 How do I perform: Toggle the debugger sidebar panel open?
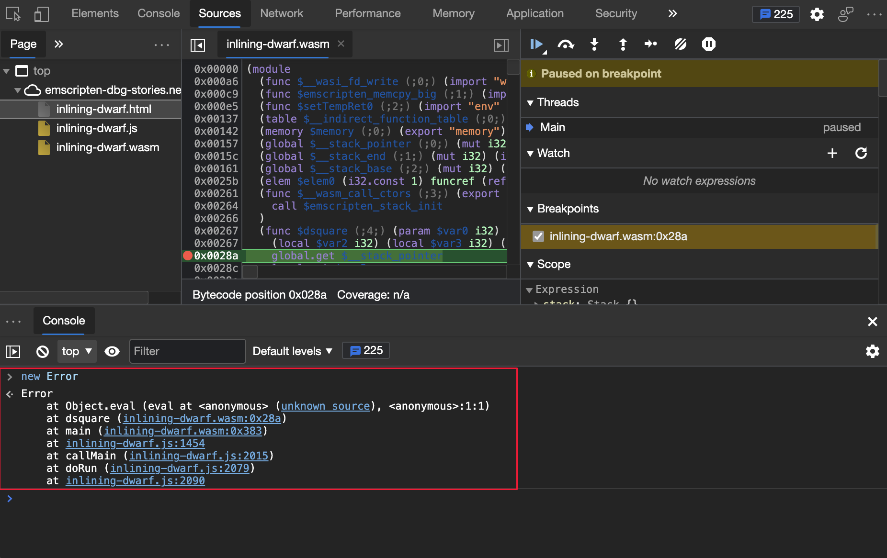(x=502, y=44)
